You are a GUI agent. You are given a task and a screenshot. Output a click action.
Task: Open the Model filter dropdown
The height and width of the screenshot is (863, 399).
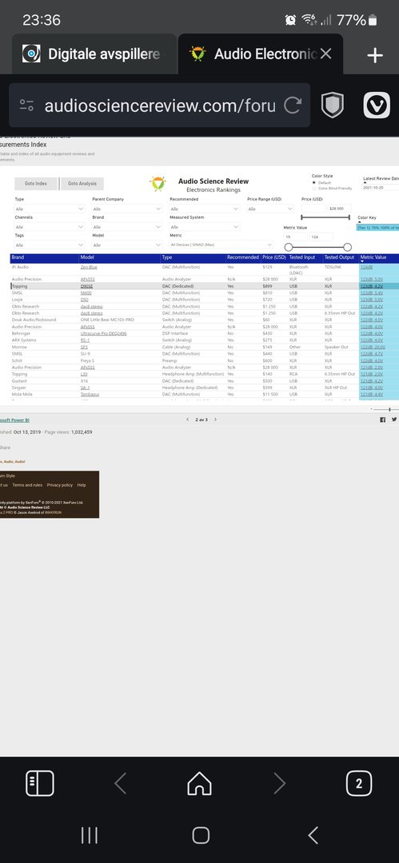pyautogui.click(x=127, y=245)
